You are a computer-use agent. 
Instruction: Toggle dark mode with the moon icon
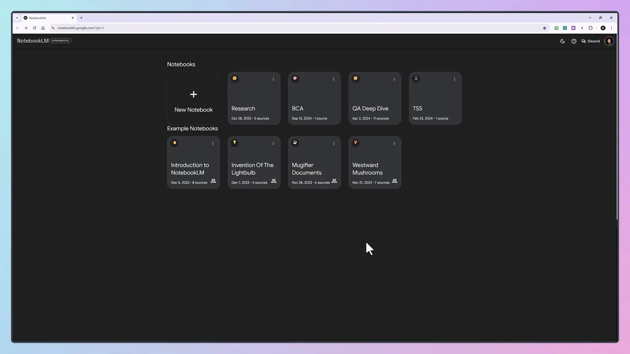[x=562, y=41]
